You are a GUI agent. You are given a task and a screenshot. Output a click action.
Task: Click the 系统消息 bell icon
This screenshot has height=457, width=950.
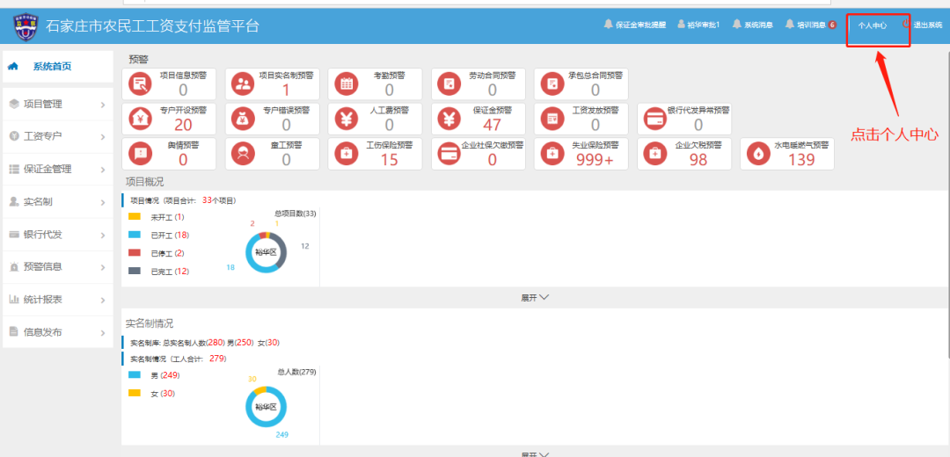tap(737, 25)
